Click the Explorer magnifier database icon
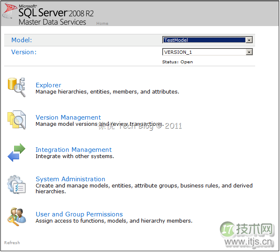The image size is (280, 252). (16, 87)
